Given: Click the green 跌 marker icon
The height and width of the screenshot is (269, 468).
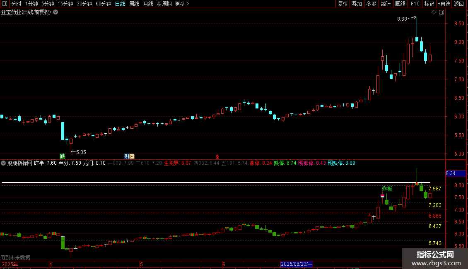Looking at the screenshot, I should (63, 156).
